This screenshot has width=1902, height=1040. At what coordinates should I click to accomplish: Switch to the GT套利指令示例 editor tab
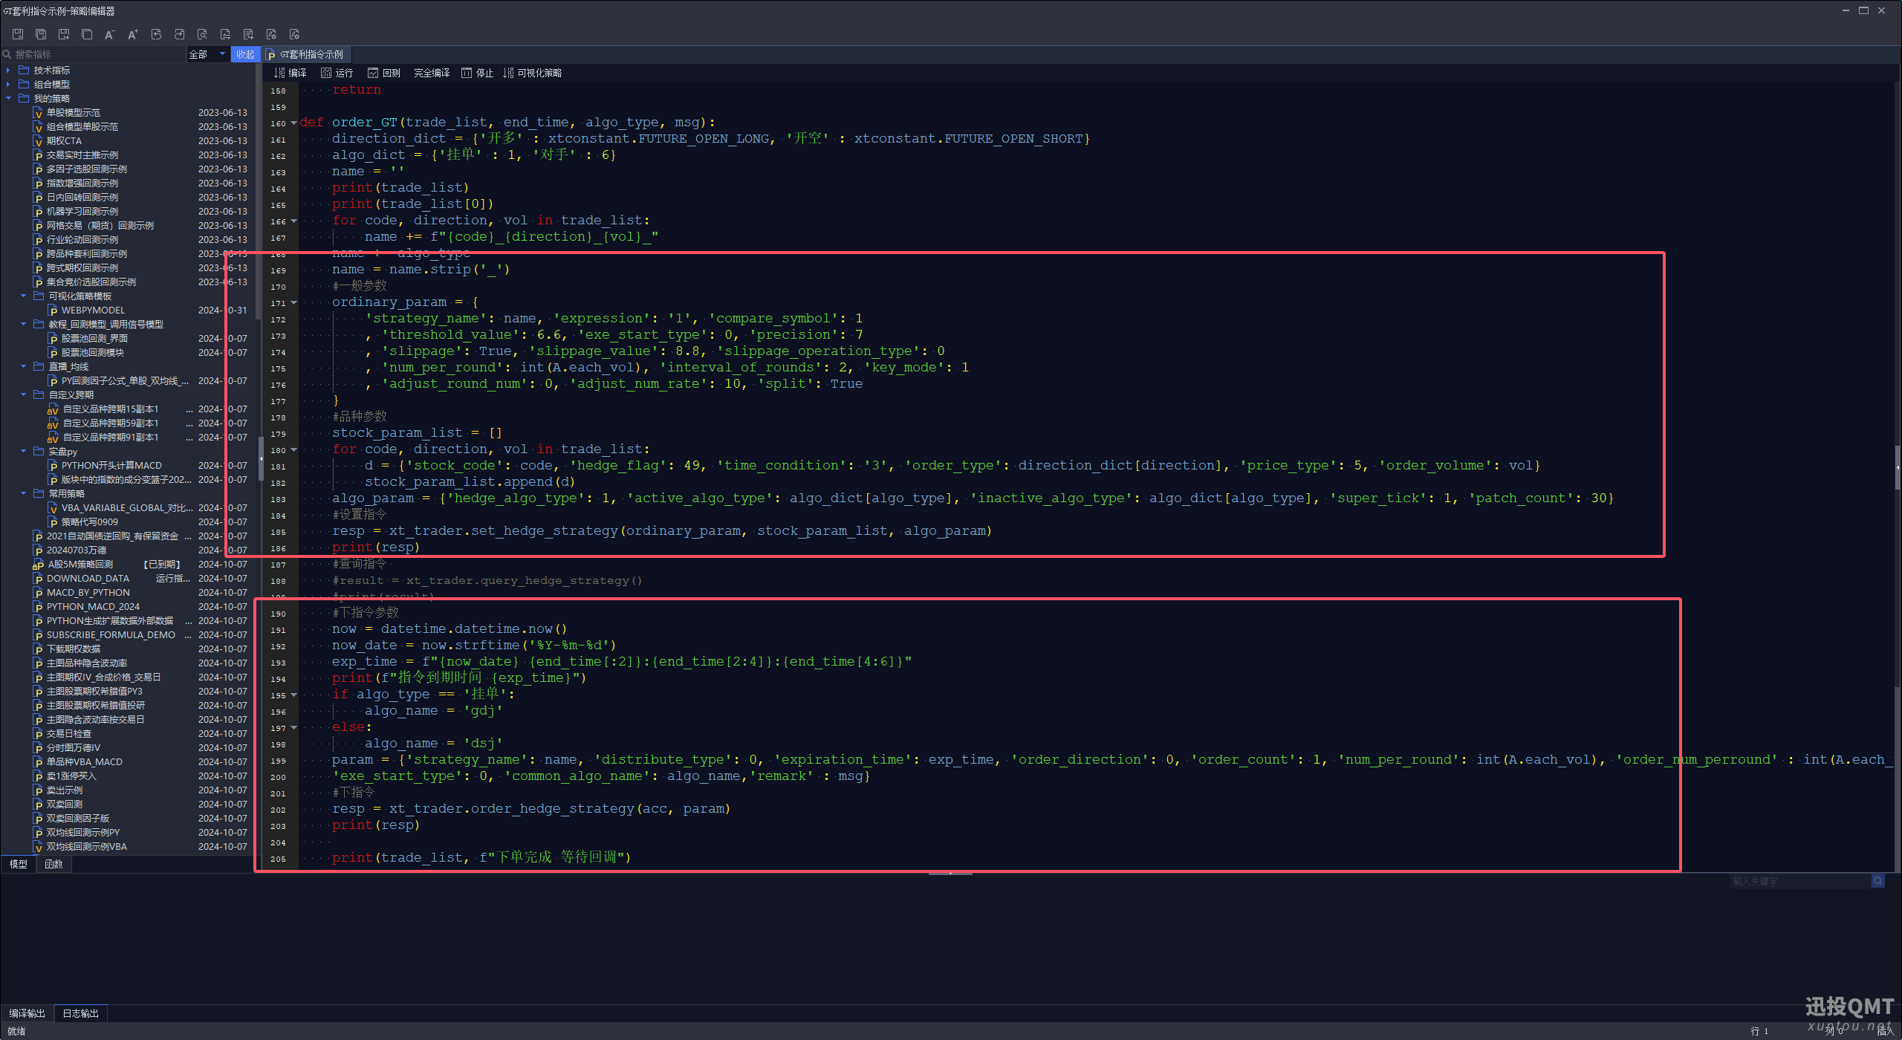[306, 54]
